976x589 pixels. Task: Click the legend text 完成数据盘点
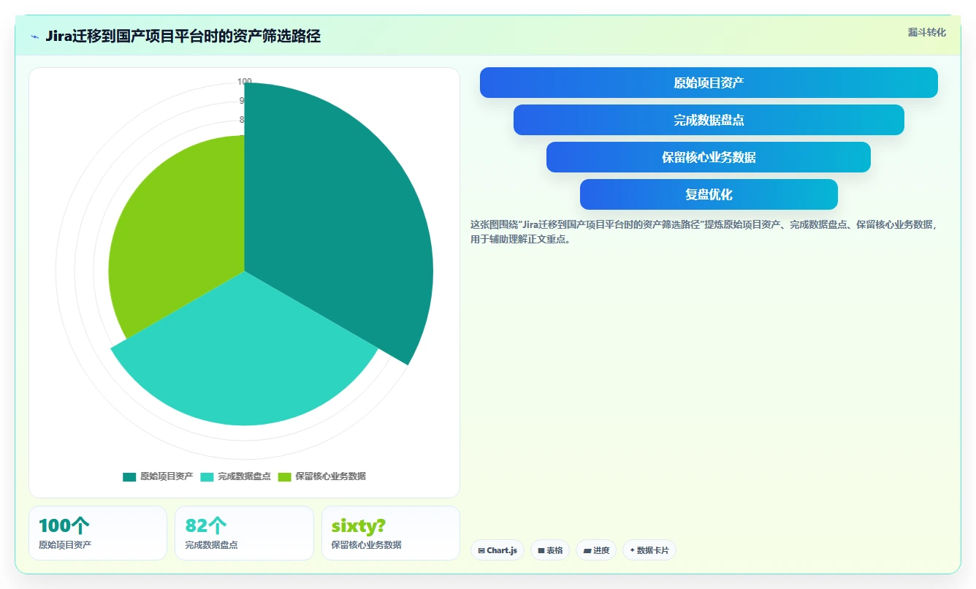[x=244, y=476]
